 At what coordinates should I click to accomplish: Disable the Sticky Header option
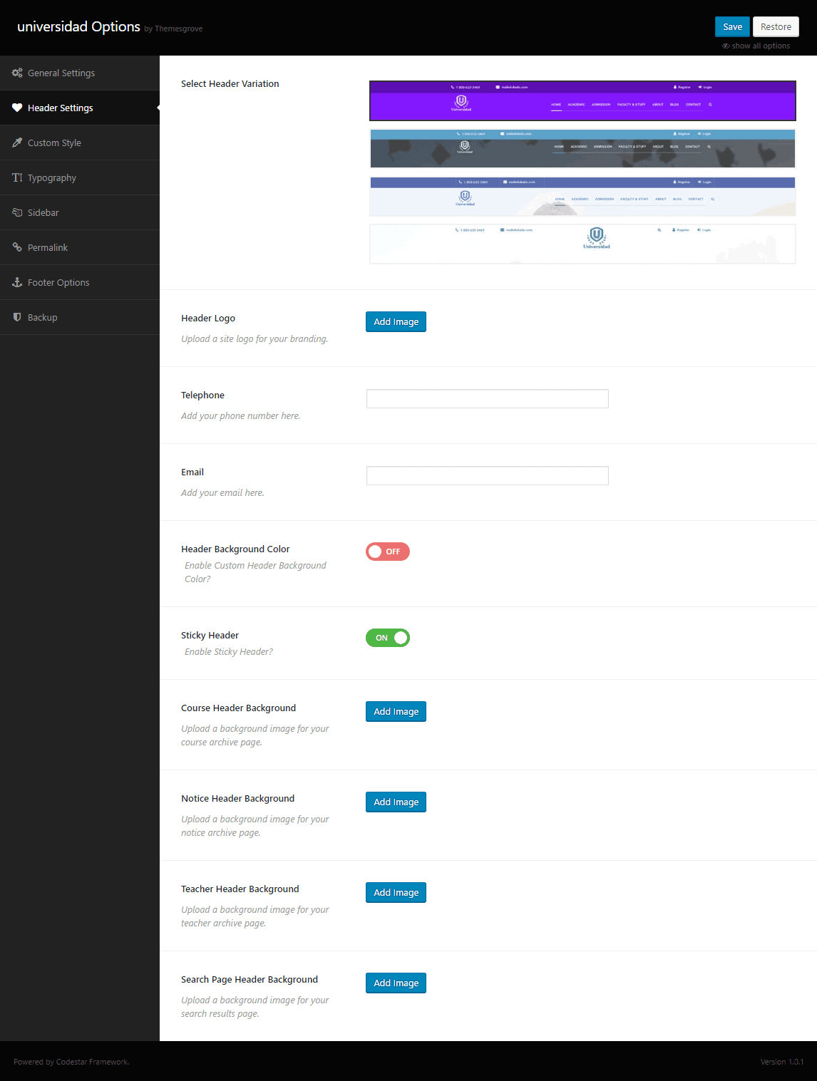tap(387, 637)
